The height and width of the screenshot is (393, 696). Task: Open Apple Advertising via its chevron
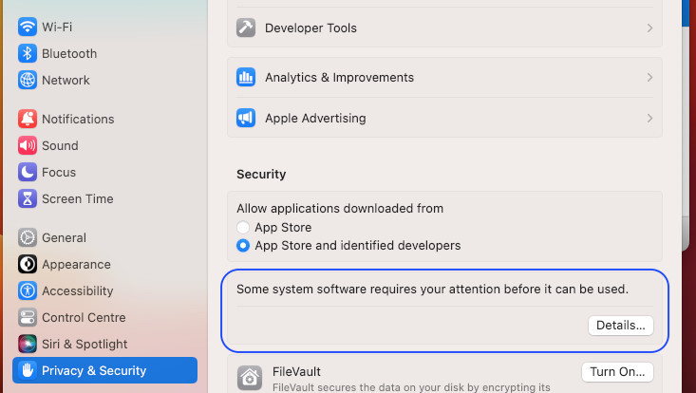pyautogui.click(x=649, y=118)
